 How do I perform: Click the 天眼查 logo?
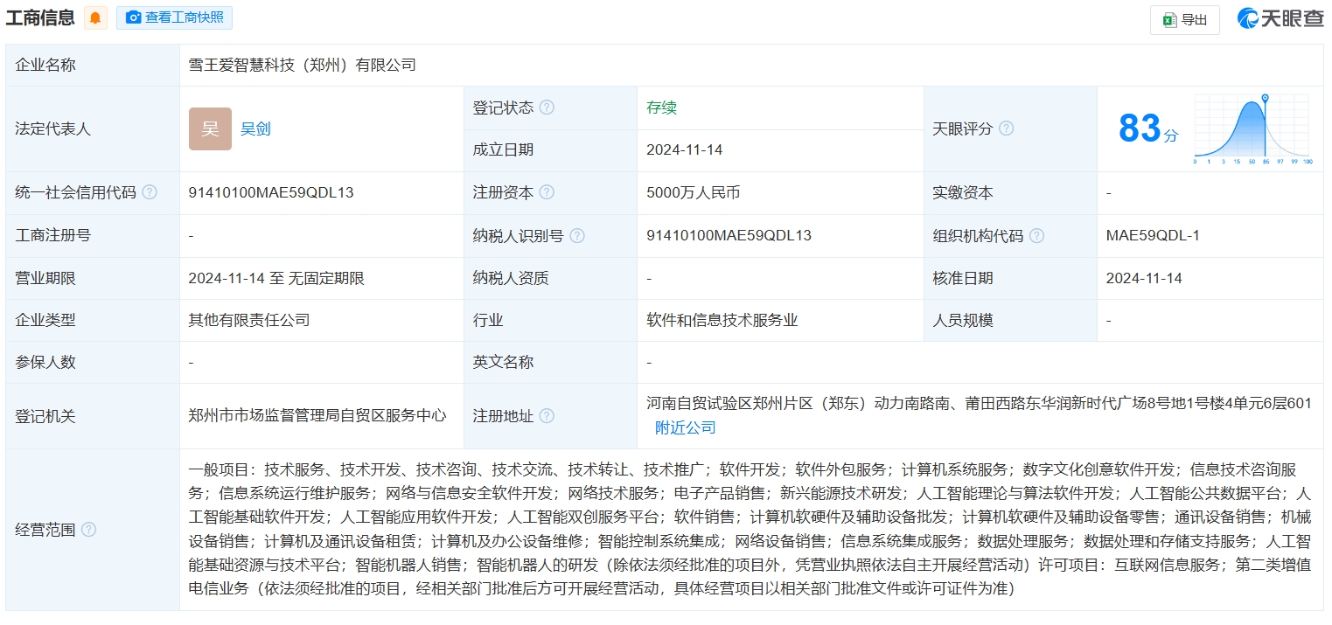click(1280, 18)
